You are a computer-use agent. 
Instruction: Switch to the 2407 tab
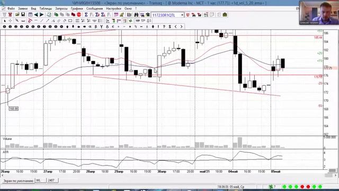pos(52,180)
